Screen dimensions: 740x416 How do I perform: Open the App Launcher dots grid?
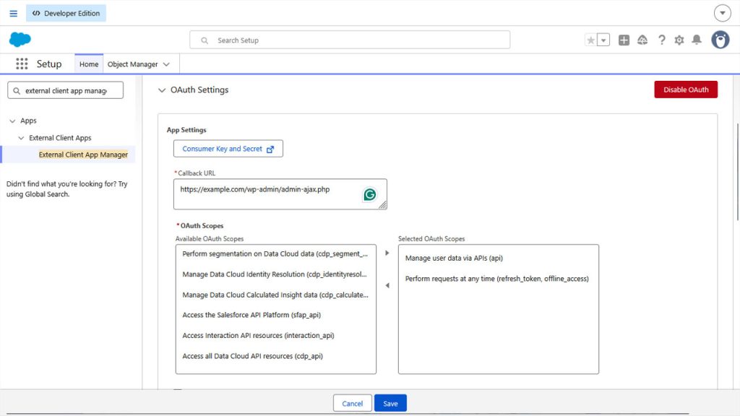pyautogui.click(x=22, y=64)
